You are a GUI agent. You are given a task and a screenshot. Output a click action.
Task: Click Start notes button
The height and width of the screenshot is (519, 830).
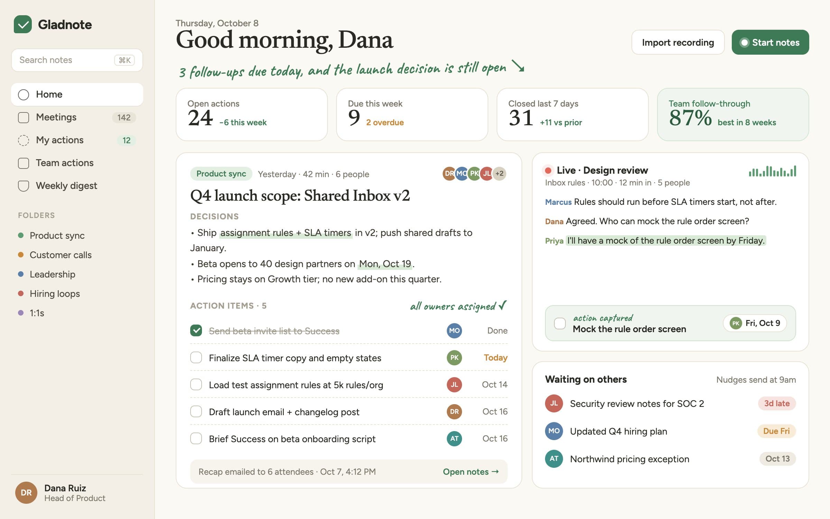770,42
